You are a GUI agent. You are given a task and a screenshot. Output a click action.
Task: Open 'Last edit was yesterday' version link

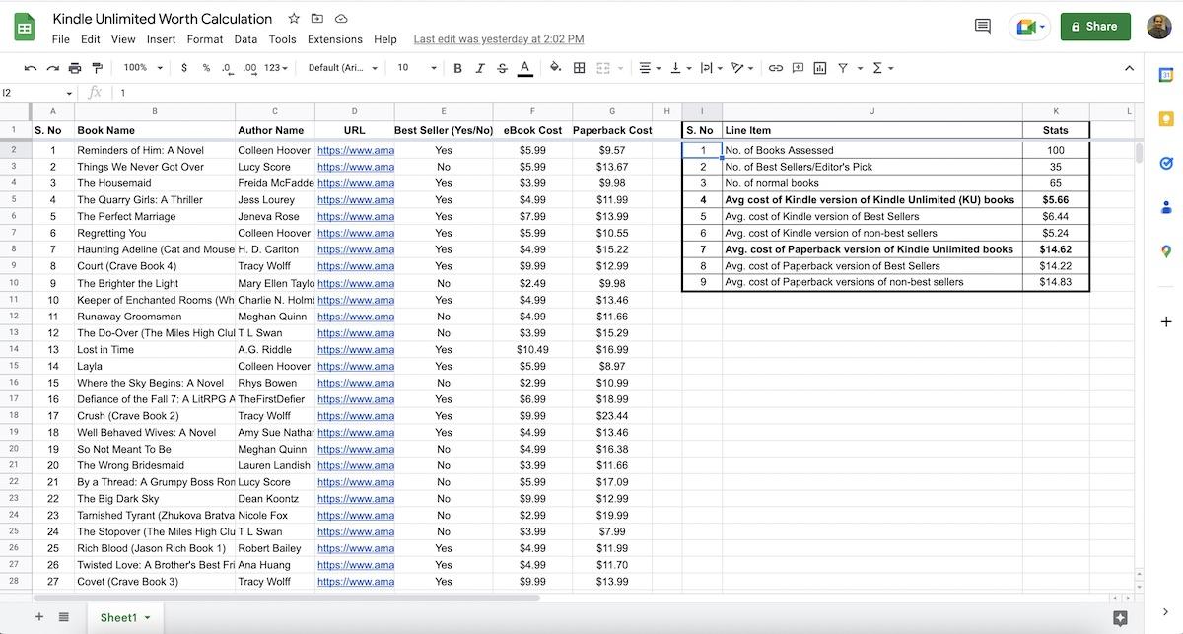pyautogui.click(x=499, y=39)
